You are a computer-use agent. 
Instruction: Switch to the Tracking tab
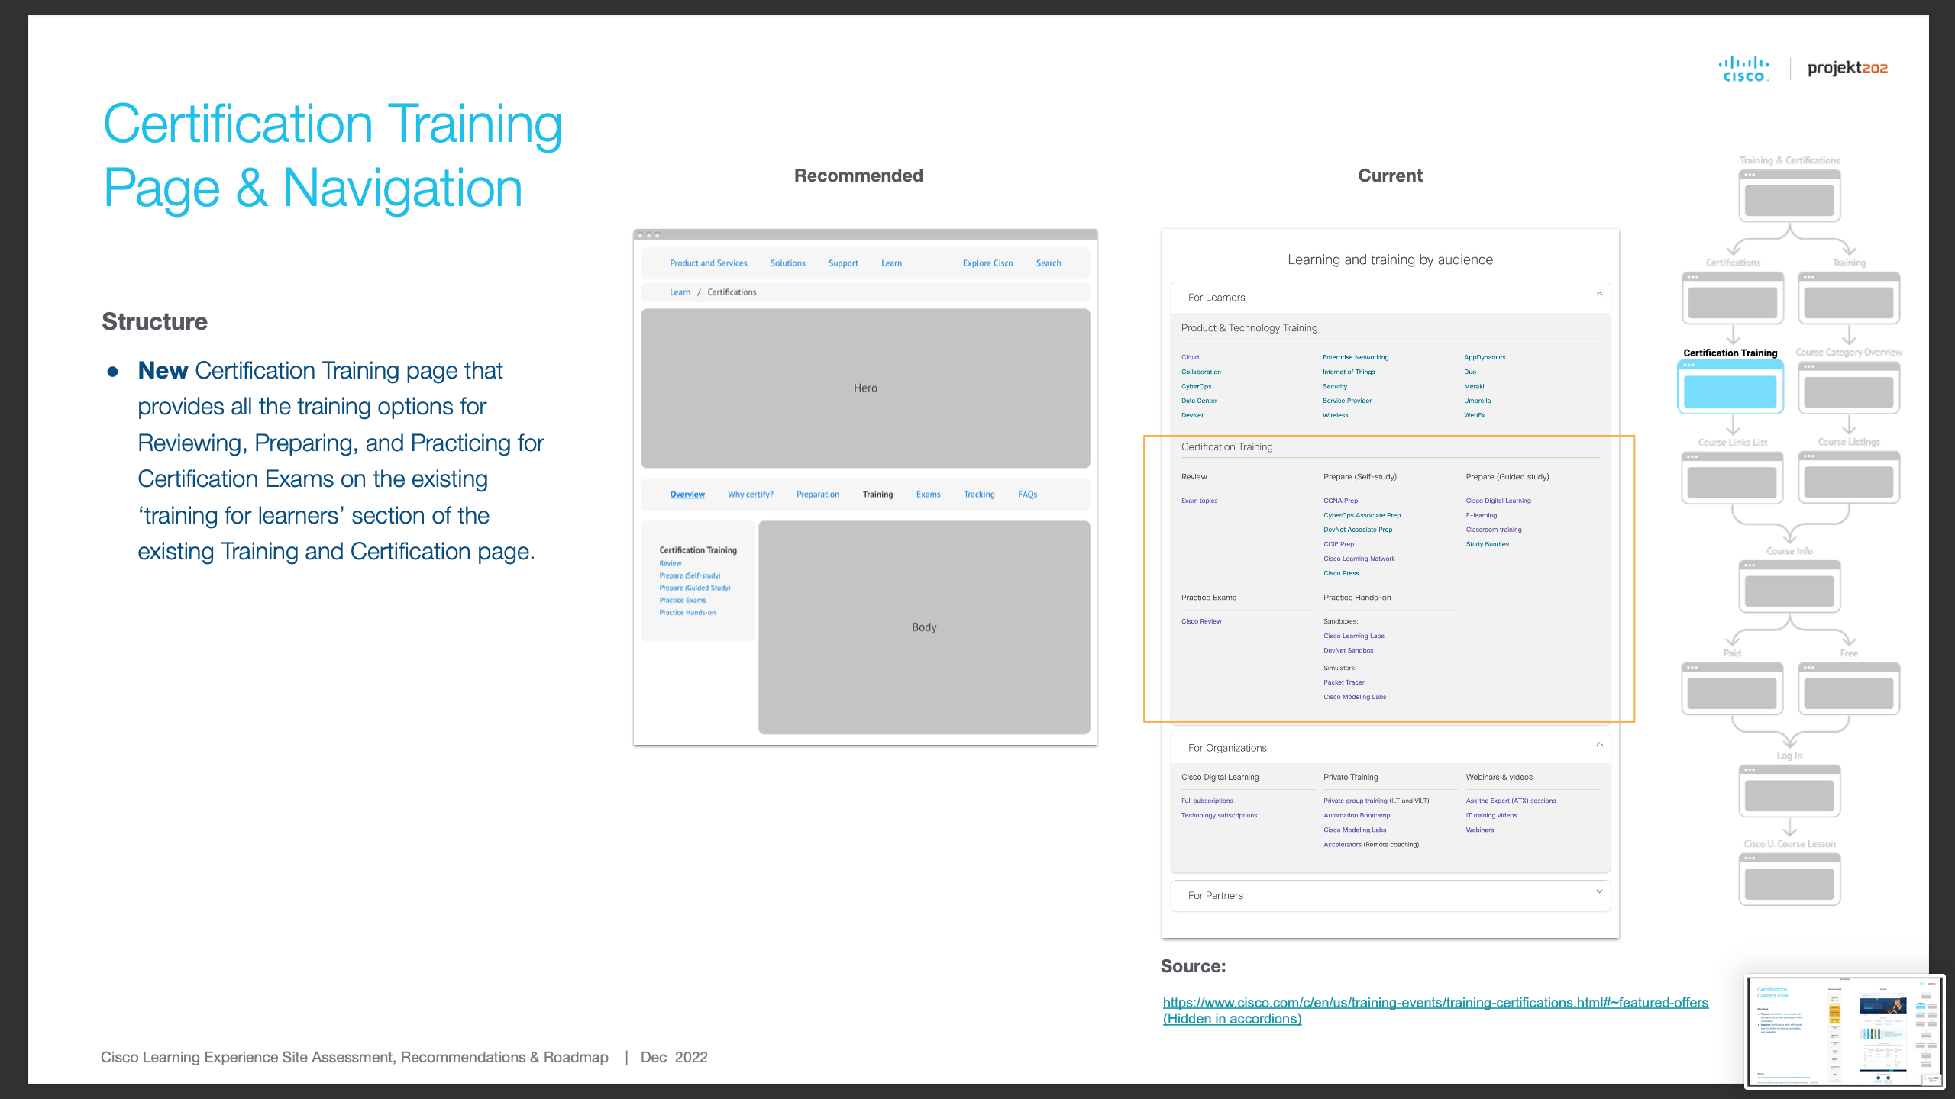point(979,495)
